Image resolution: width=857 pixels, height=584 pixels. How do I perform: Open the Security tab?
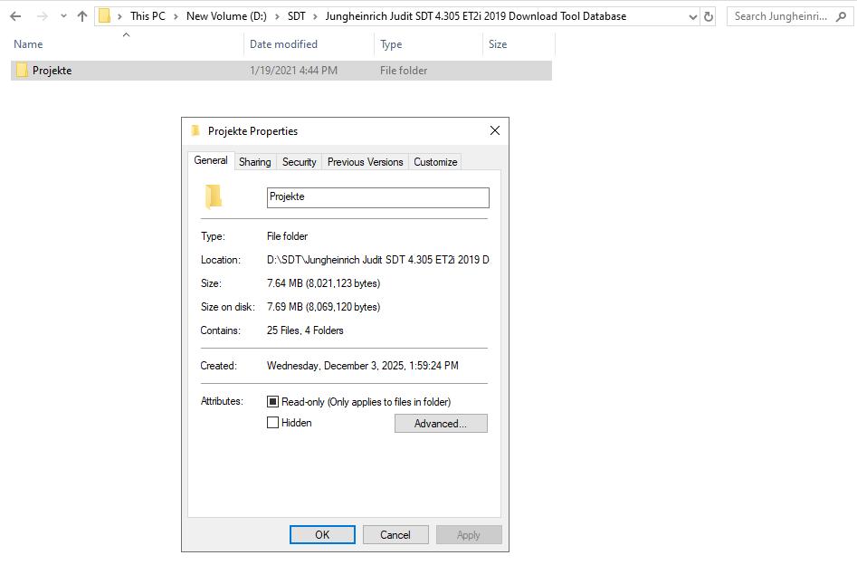click(x=299, y=162)
